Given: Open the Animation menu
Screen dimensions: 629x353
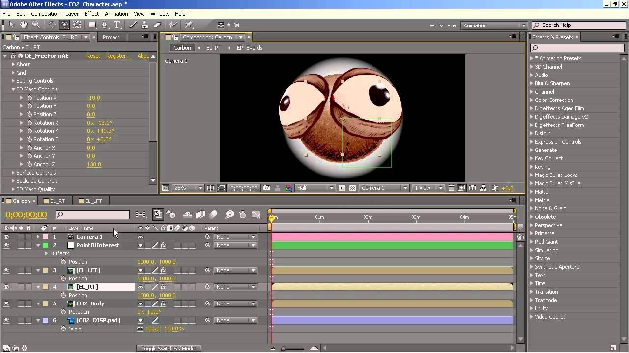Looking at the screenshot, I should pyautogui.click(x=116, y=14).
